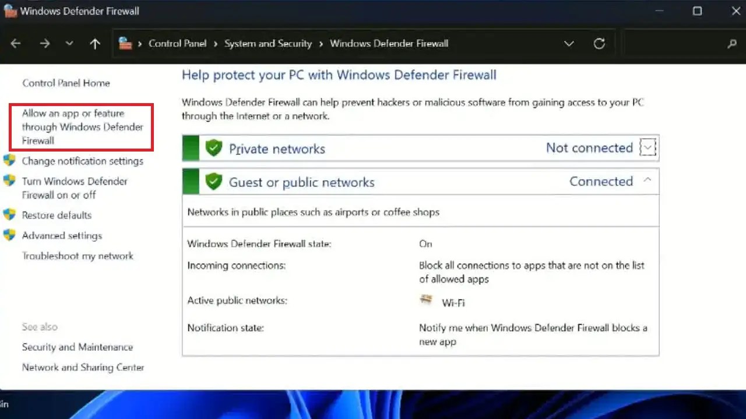
Task: Click the shield icon beside Guest or public networks
Action: [213, 181]
